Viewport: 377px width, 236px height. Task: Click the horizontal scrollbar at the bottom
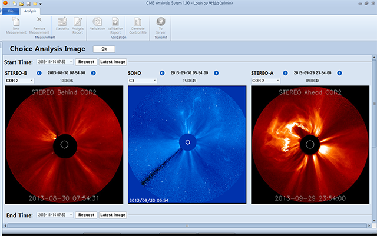click(187, 225)
